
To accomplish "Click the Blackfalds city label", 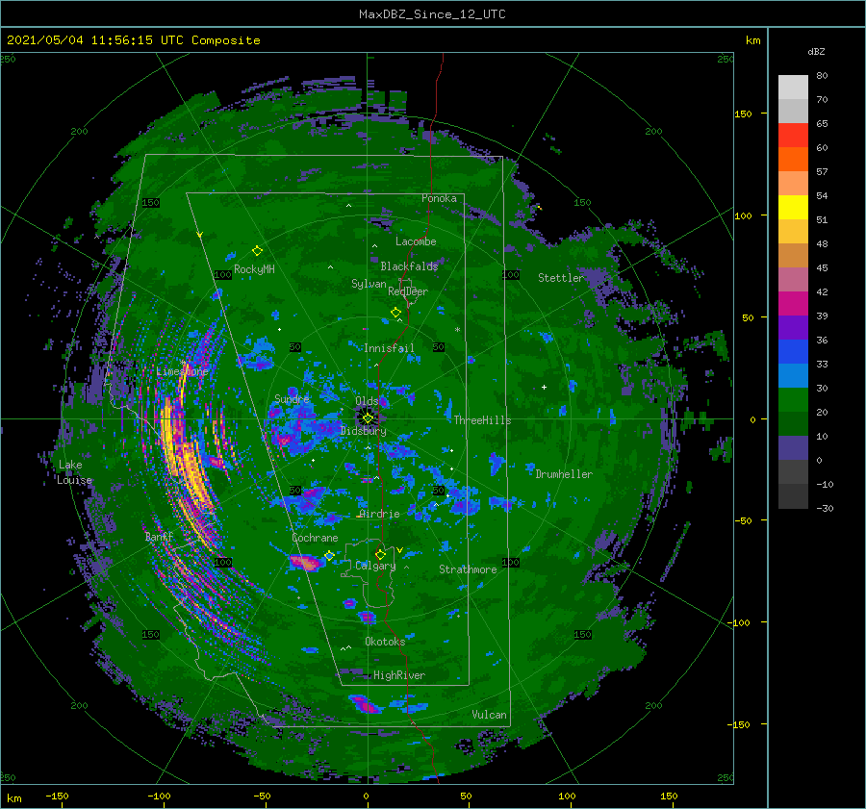I will click(409, 266).
